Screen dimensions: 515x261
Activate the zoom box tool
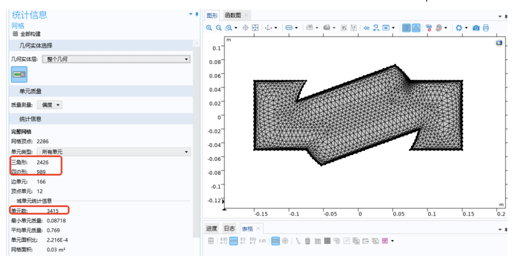coord(228,28)
